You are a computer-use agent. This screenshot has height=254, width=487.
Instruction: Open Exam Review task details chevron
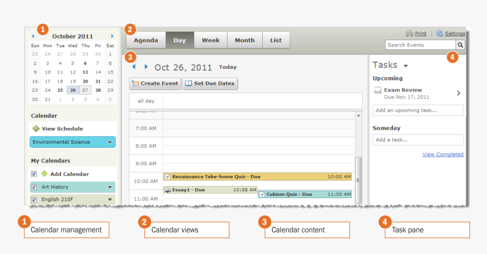click(459, 93)
